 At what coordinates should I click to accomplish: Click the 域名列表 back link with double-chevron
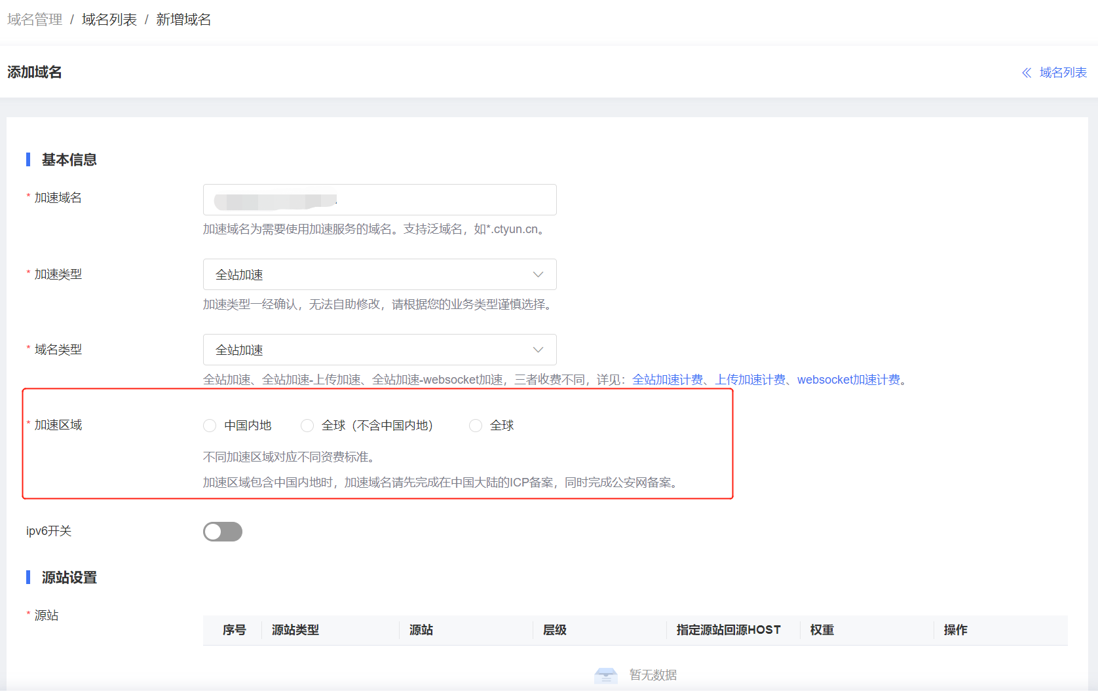coord(1054,73)
